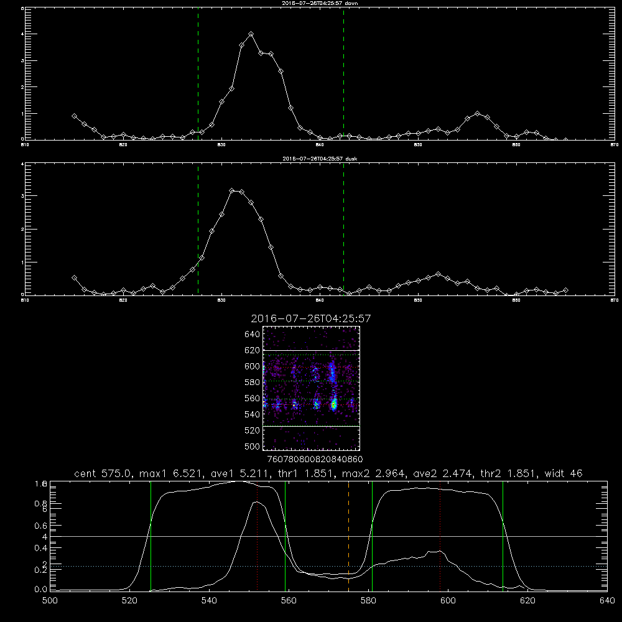The width and height of the screenshot is (622, 622).
Task: Select the 'thr2 1.851' value
Action: (510, 473)
